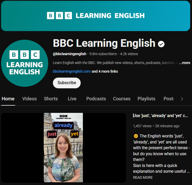
Task: Open the Live tab
Action: (x=72, y=99)
